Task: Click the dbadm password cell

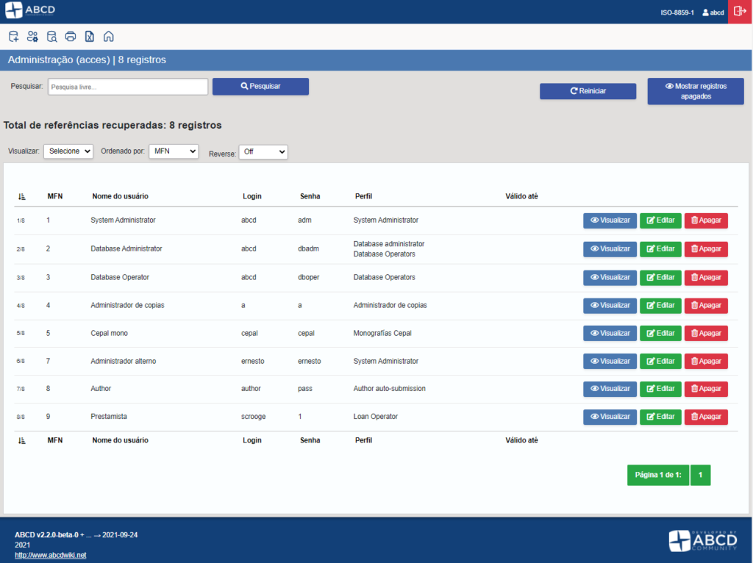Action: (x=308, y=248)
